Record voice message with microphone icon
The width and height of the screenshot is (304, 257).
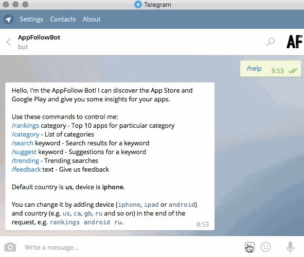click(x=290, y=247)
